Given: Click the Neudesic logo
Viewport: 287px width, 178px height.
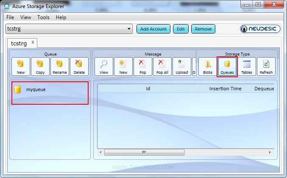Looking at the screenshot, I should click(x=260, y=29).
